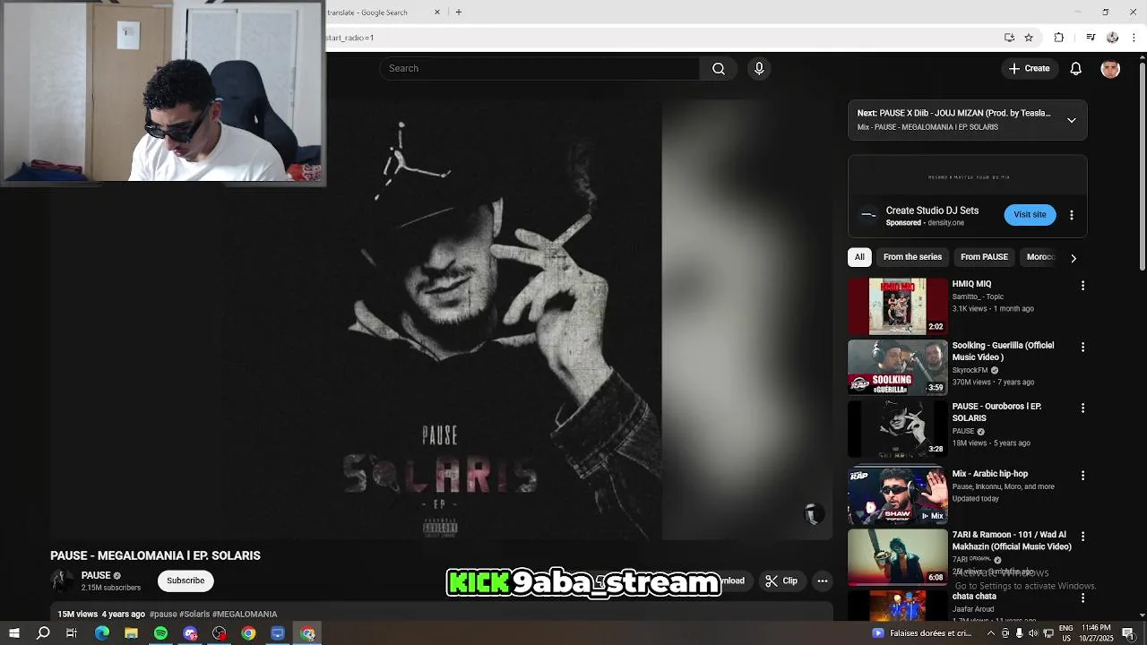
Task: Open Chrome extensions puzzle icon
Action: point(1059,38)
